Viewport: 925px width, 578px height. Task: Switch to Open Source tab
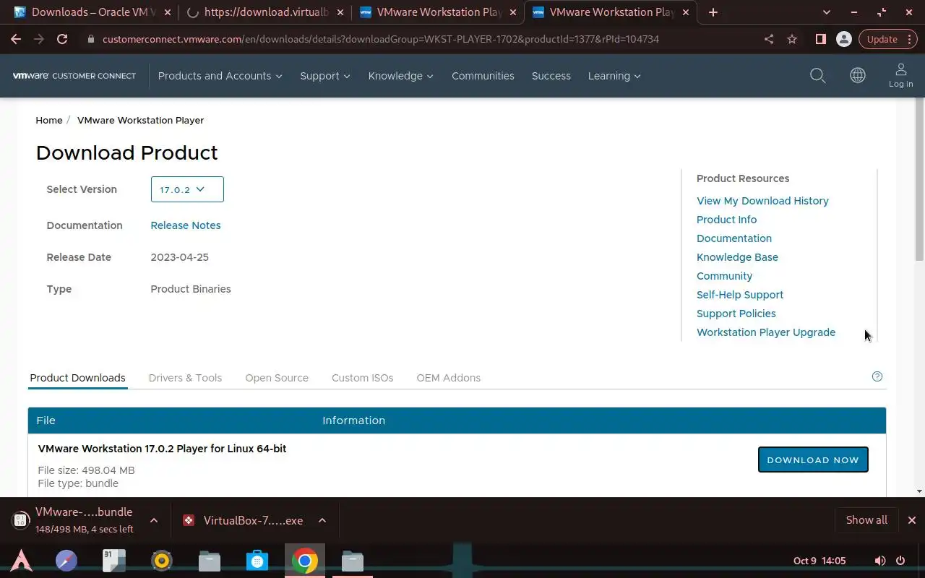(277, 378)
